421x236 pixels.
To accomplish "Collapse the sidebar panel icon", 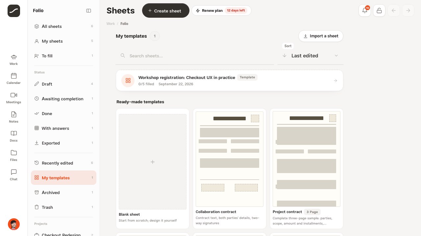I will [88, 10].
